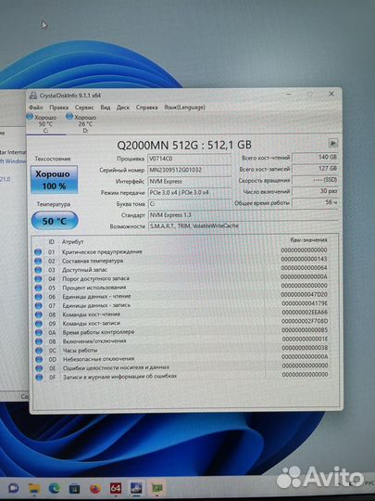Switch to the green card app on taskbar
This screenshot has height=501, width=375.
(x=156, y=488)
